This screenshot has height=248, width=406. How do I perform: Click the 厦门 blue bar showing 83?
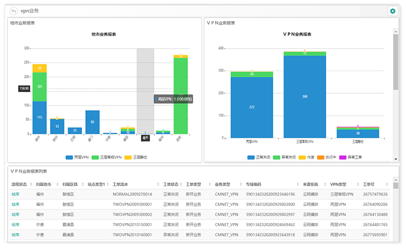[92, 122]
